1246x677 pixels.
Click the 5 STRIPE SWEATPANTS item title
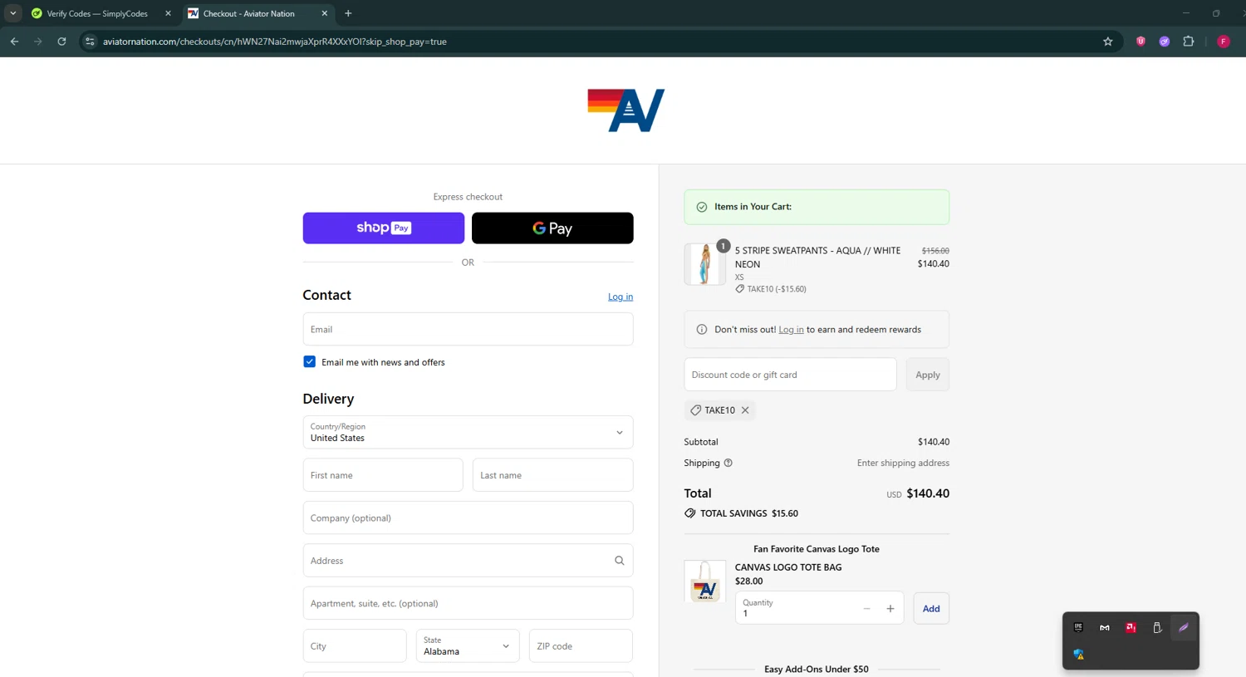[x=817, y=257]
